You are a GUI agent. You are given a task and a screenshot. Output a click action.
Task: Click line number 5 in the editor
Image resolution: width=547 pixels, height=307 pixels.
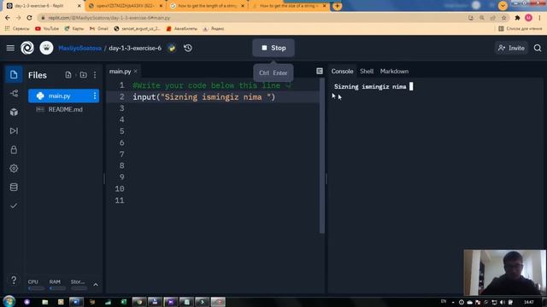pos(121,131)
